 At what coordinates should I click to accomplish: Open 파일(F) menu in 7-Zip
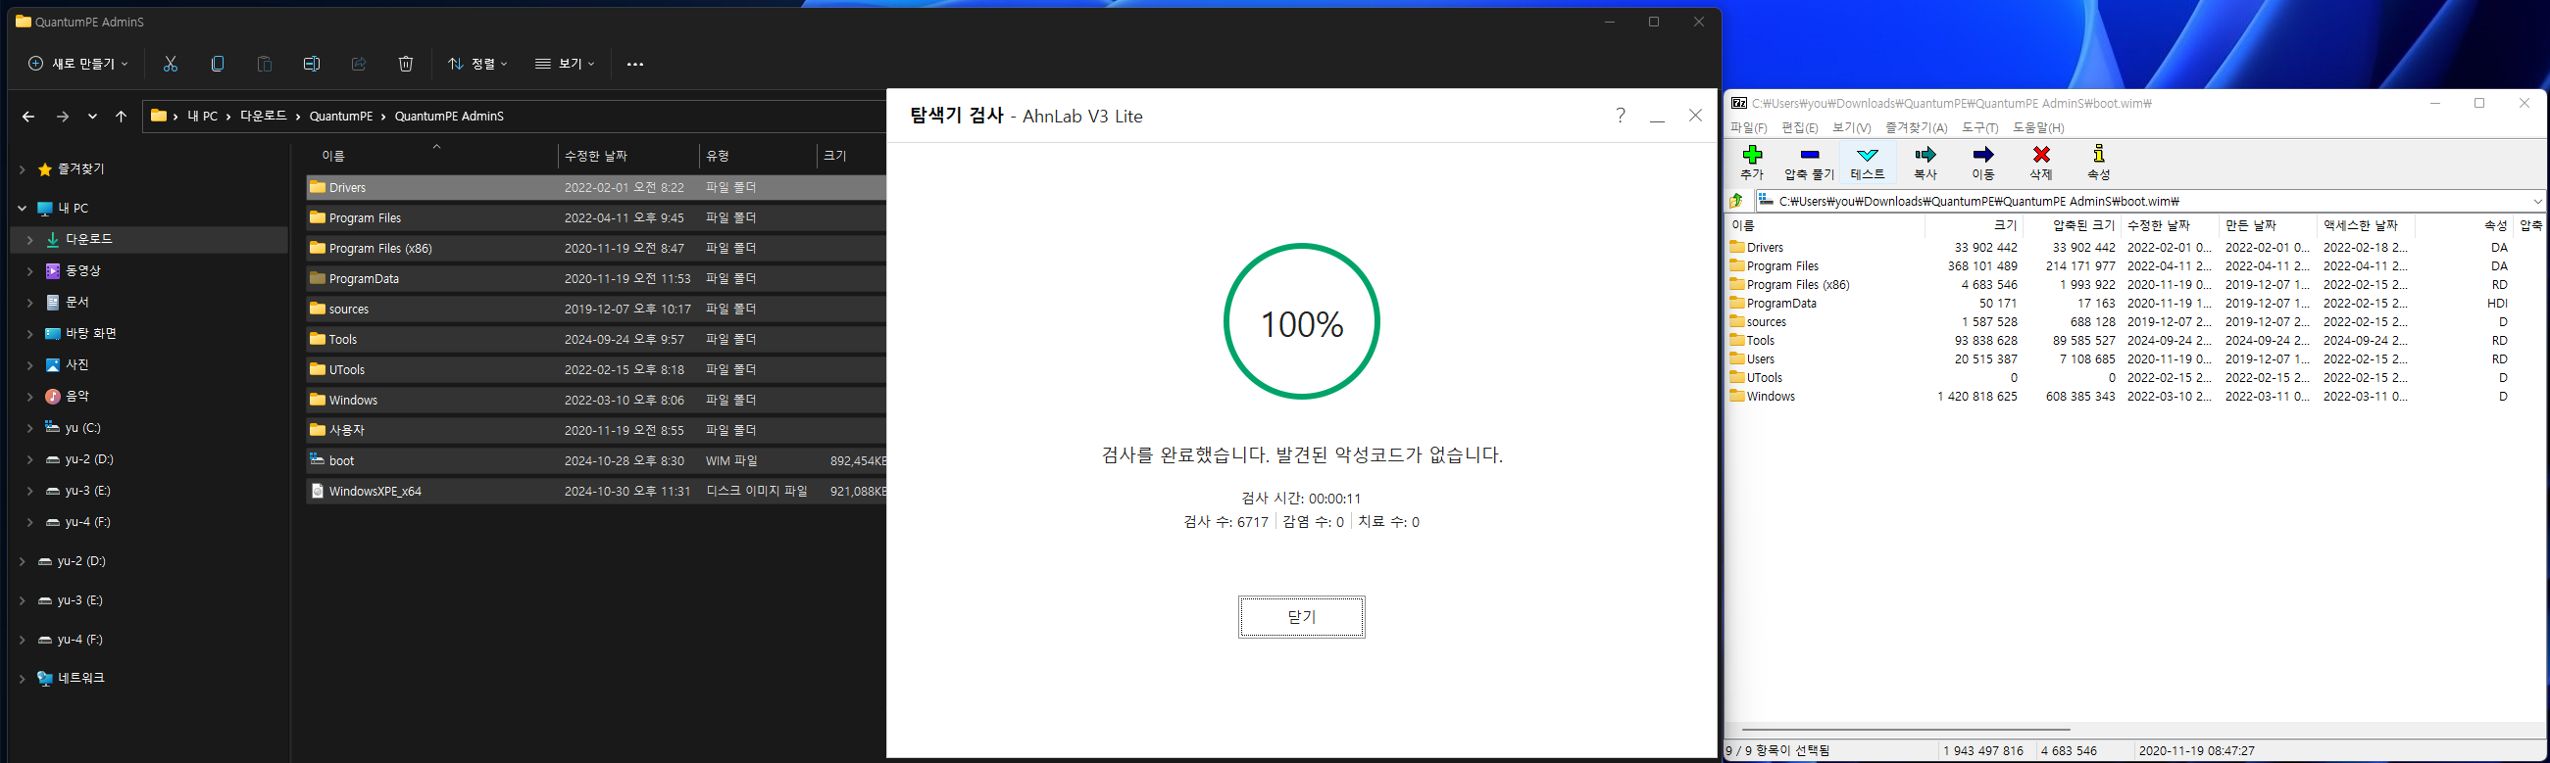[1748, 128]
